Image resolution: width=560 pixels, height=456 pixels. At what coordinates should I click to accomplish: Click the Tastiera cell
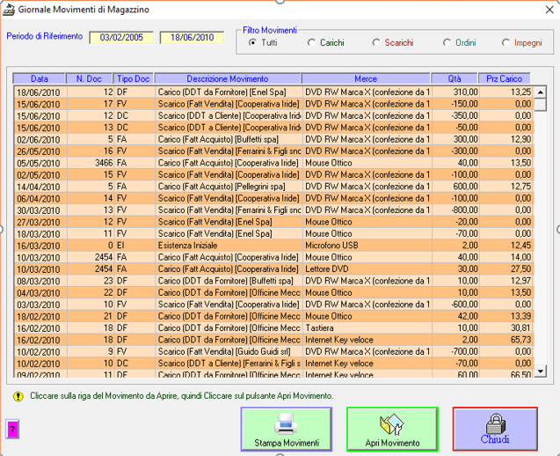(x=367, y=328)
